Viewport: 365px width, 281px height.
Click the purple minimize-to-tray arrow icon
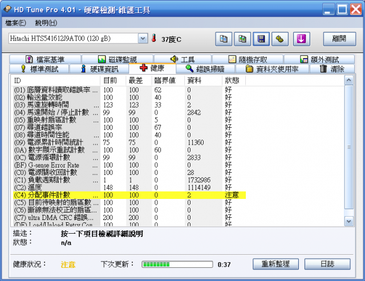coord(302,39)
